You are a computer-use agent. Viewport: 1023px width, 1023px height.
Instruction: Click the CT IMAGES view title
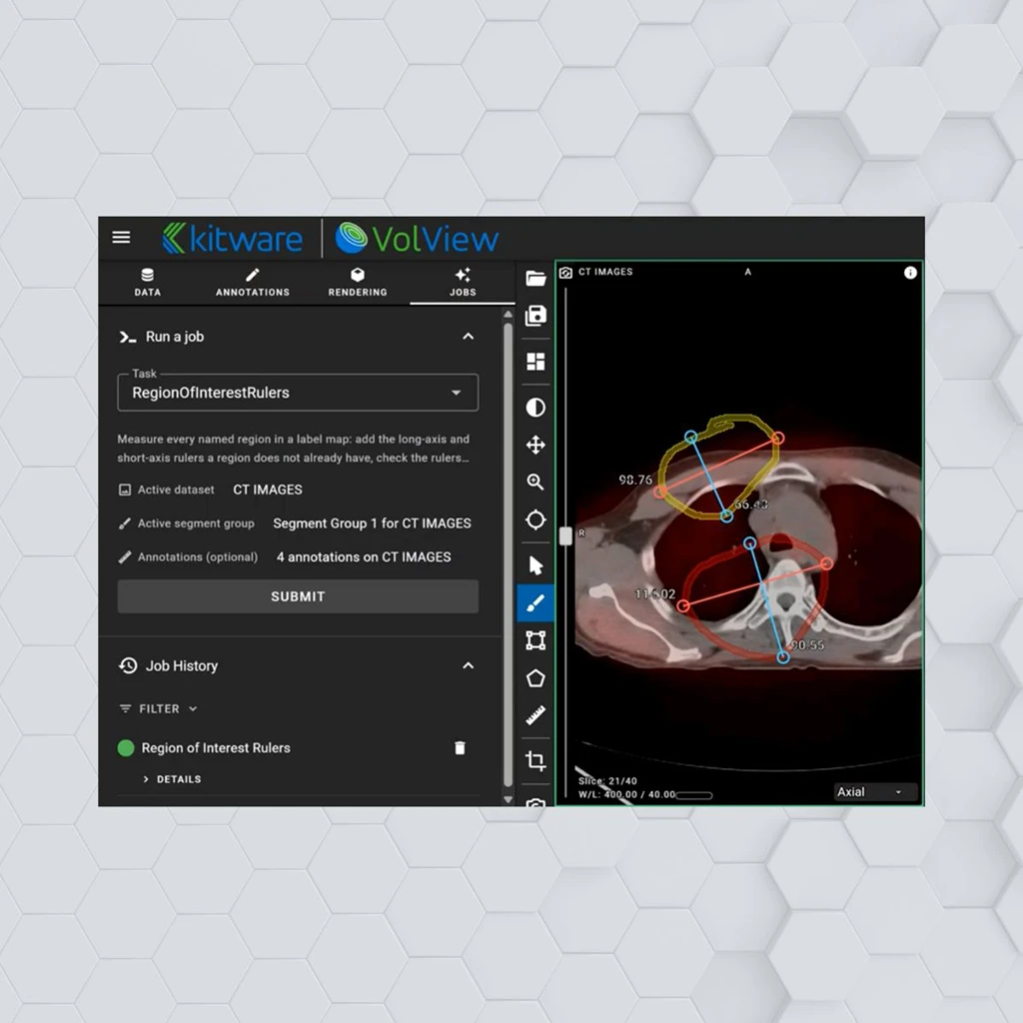tap(605, 272)
